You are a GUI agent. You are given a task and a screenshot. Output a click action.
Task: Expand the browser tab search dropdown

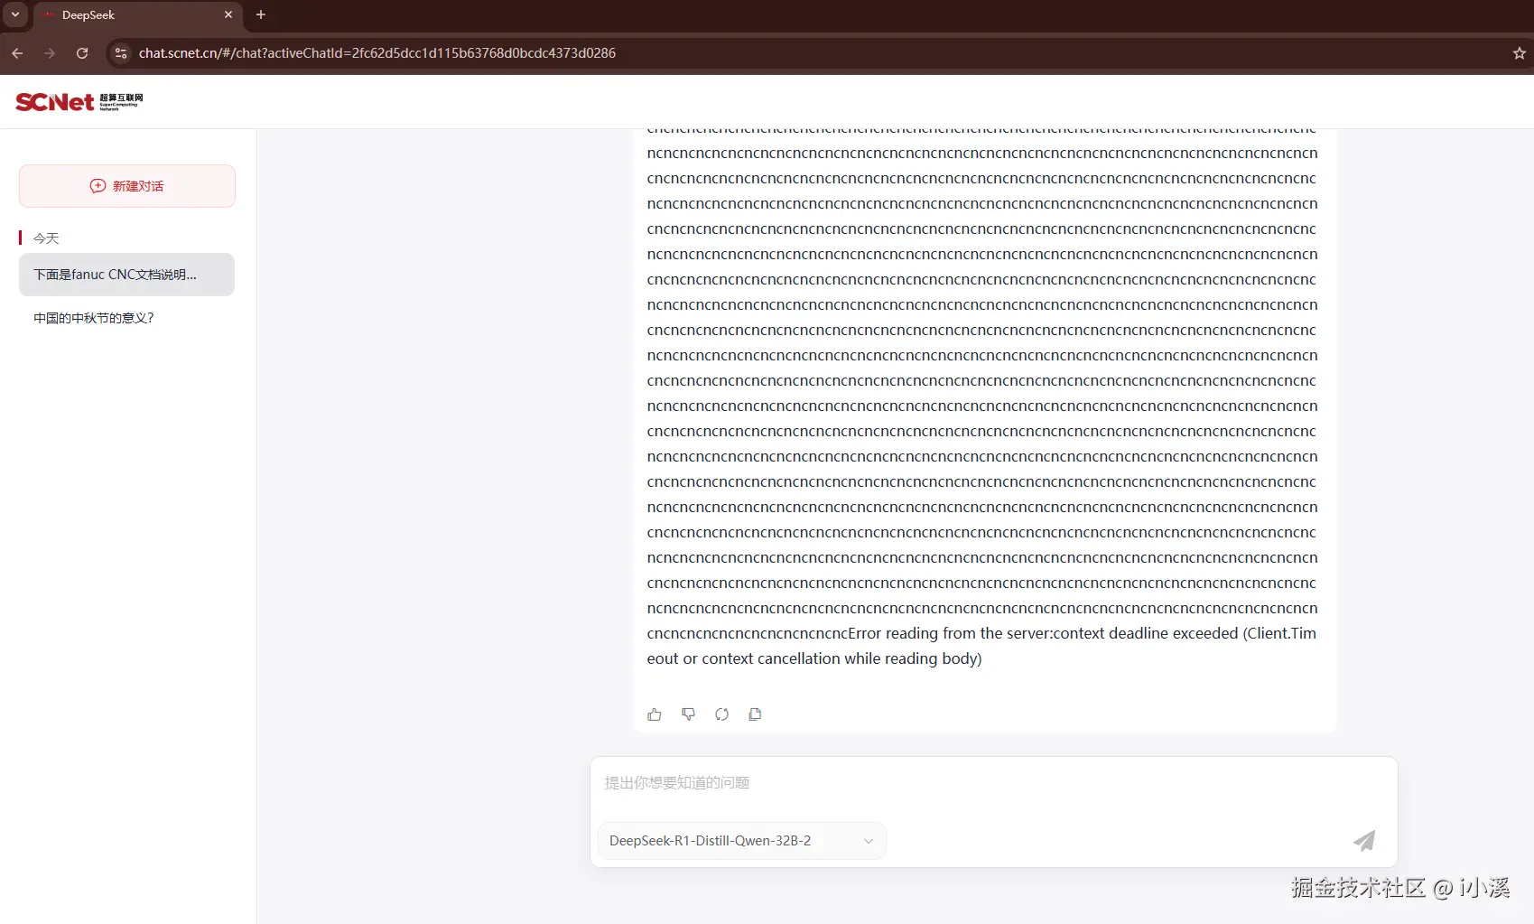(15, 14)
